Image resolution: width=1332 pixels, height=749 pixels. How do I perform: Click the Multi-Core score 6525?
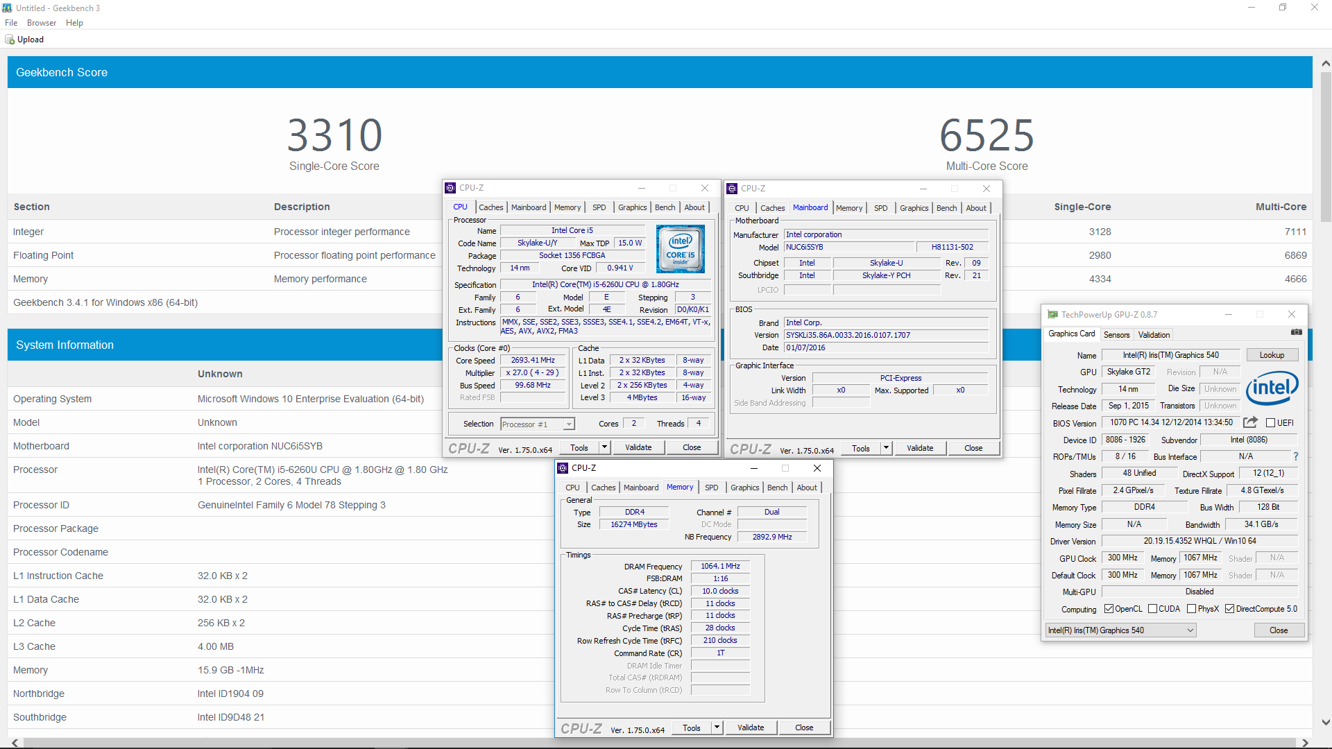[987, 135]
